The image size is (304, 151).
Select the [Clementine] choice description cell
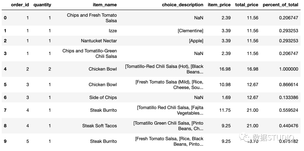(x=190, y=31)
